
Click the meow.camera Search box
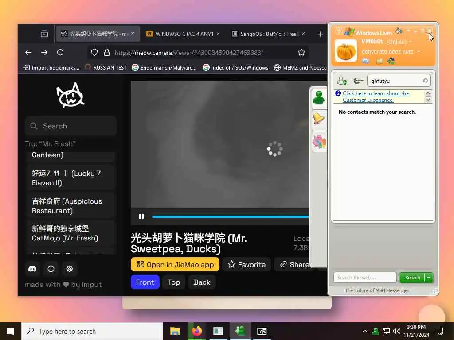[x=70, y=126]
